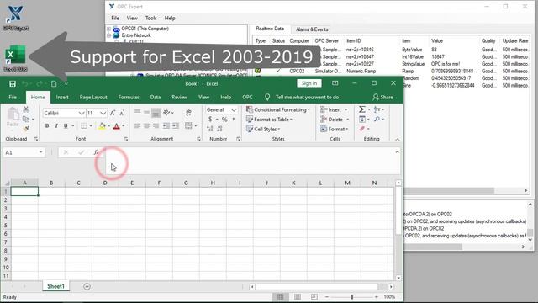Switch to the Data ribbon tab

(156, 98)
